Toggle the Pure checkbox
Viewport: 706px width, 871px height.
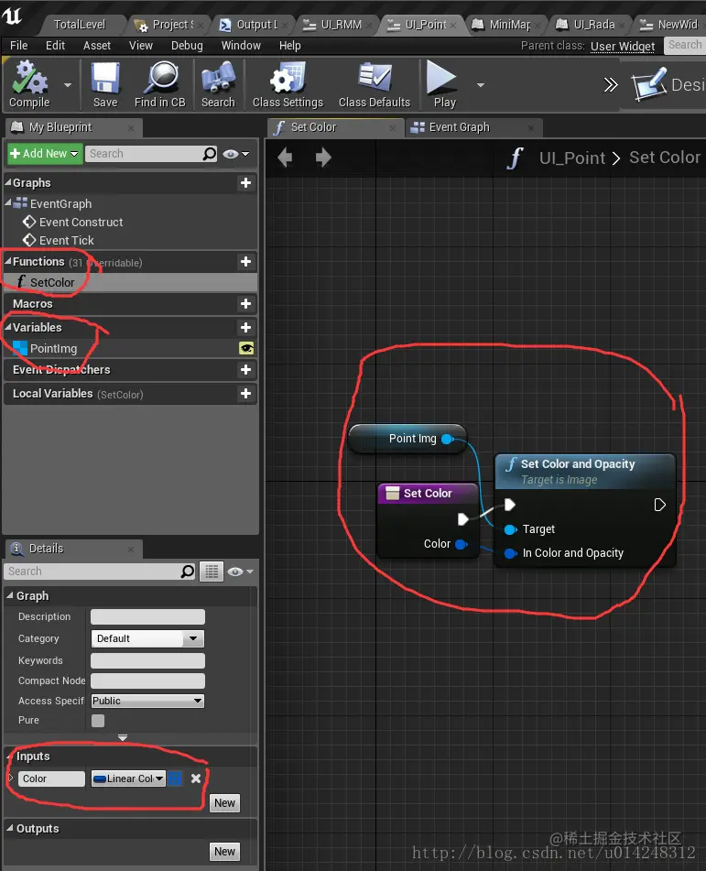98,721
